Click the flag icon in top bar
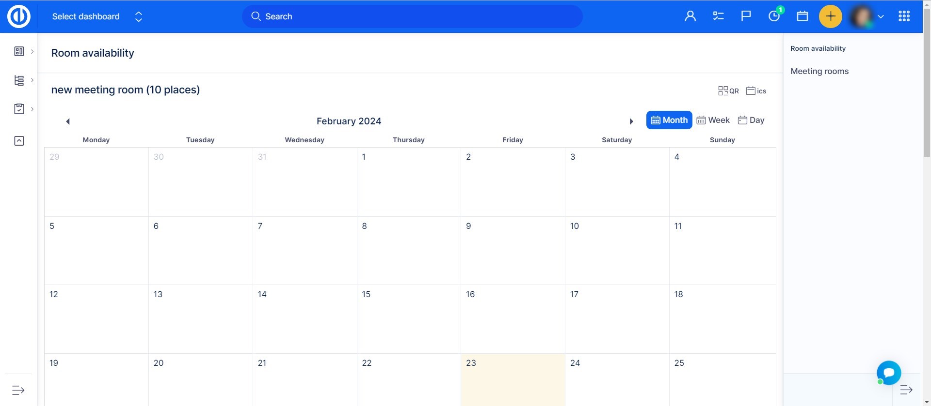931x406 pixels. [746, 16]
